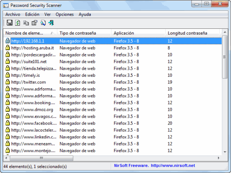Open the Opciones menu
This screenshot has height=173, width=231.
pos(64,14)
